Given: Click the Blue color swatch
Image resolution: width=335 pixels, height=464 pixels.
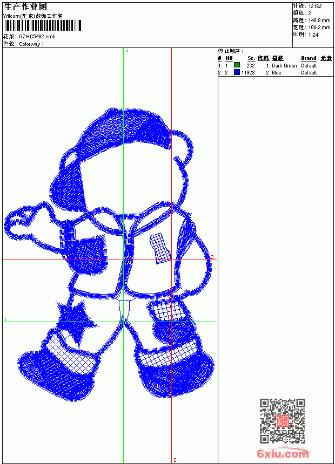Looking at the screenshot, I should (237, 72).
